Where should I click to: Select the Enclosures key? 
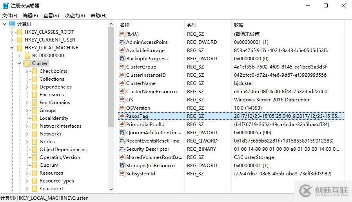[x=52, y=95]
